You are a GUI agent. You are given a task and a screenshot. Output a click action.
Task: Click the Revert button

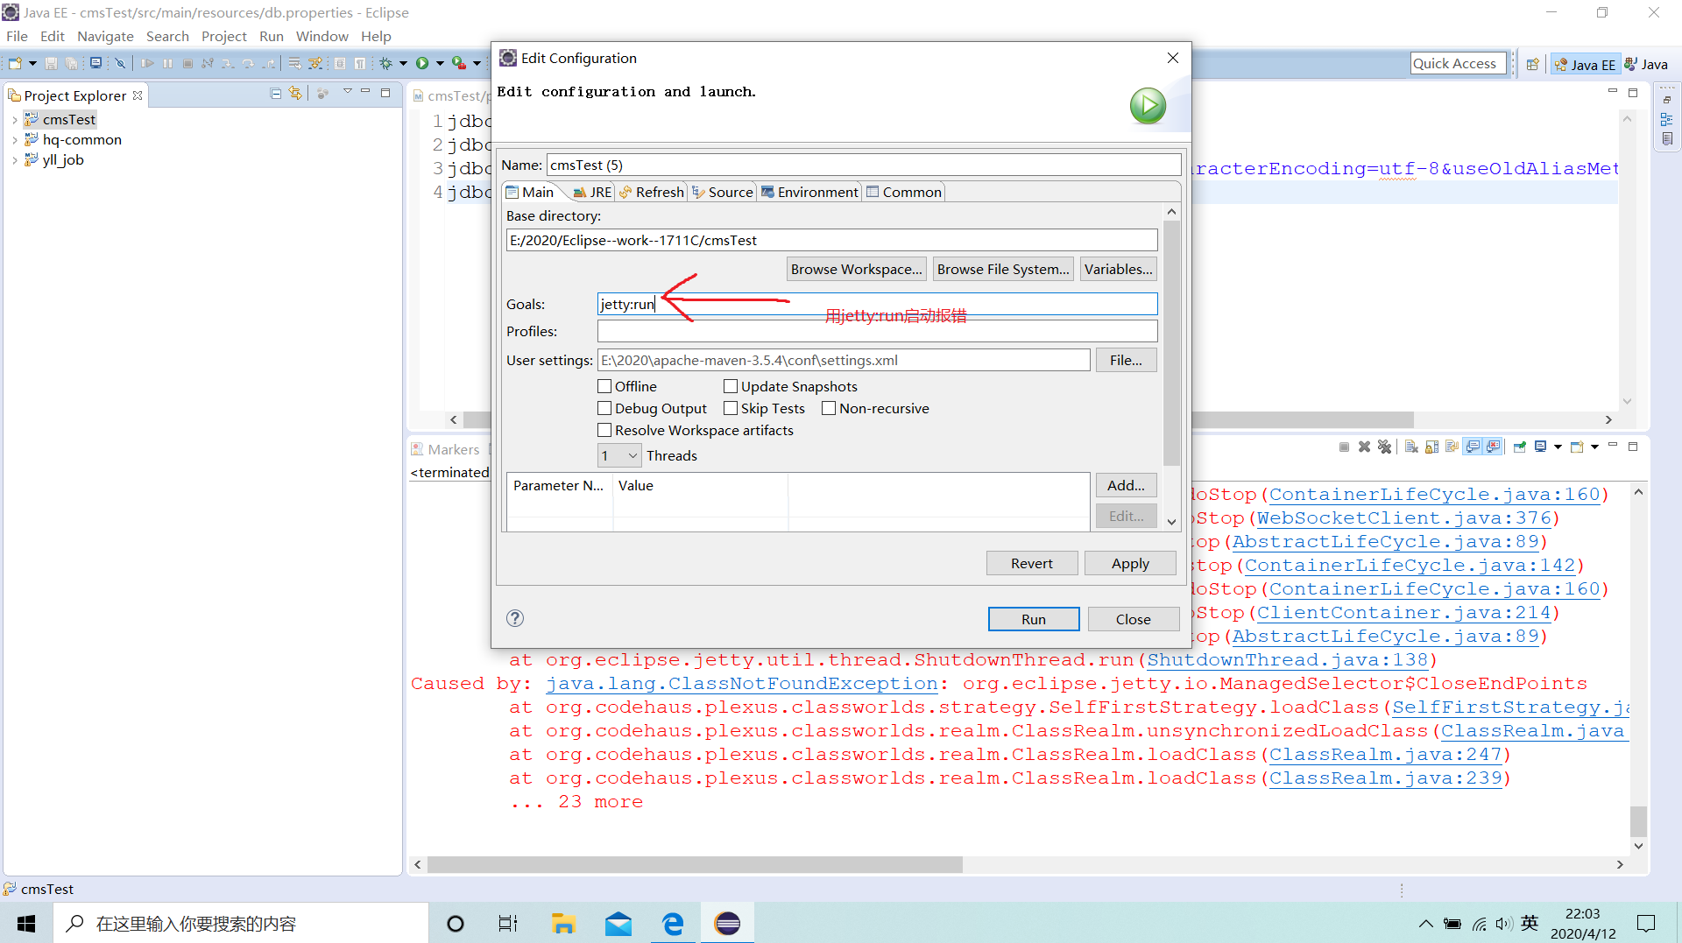1032,564
